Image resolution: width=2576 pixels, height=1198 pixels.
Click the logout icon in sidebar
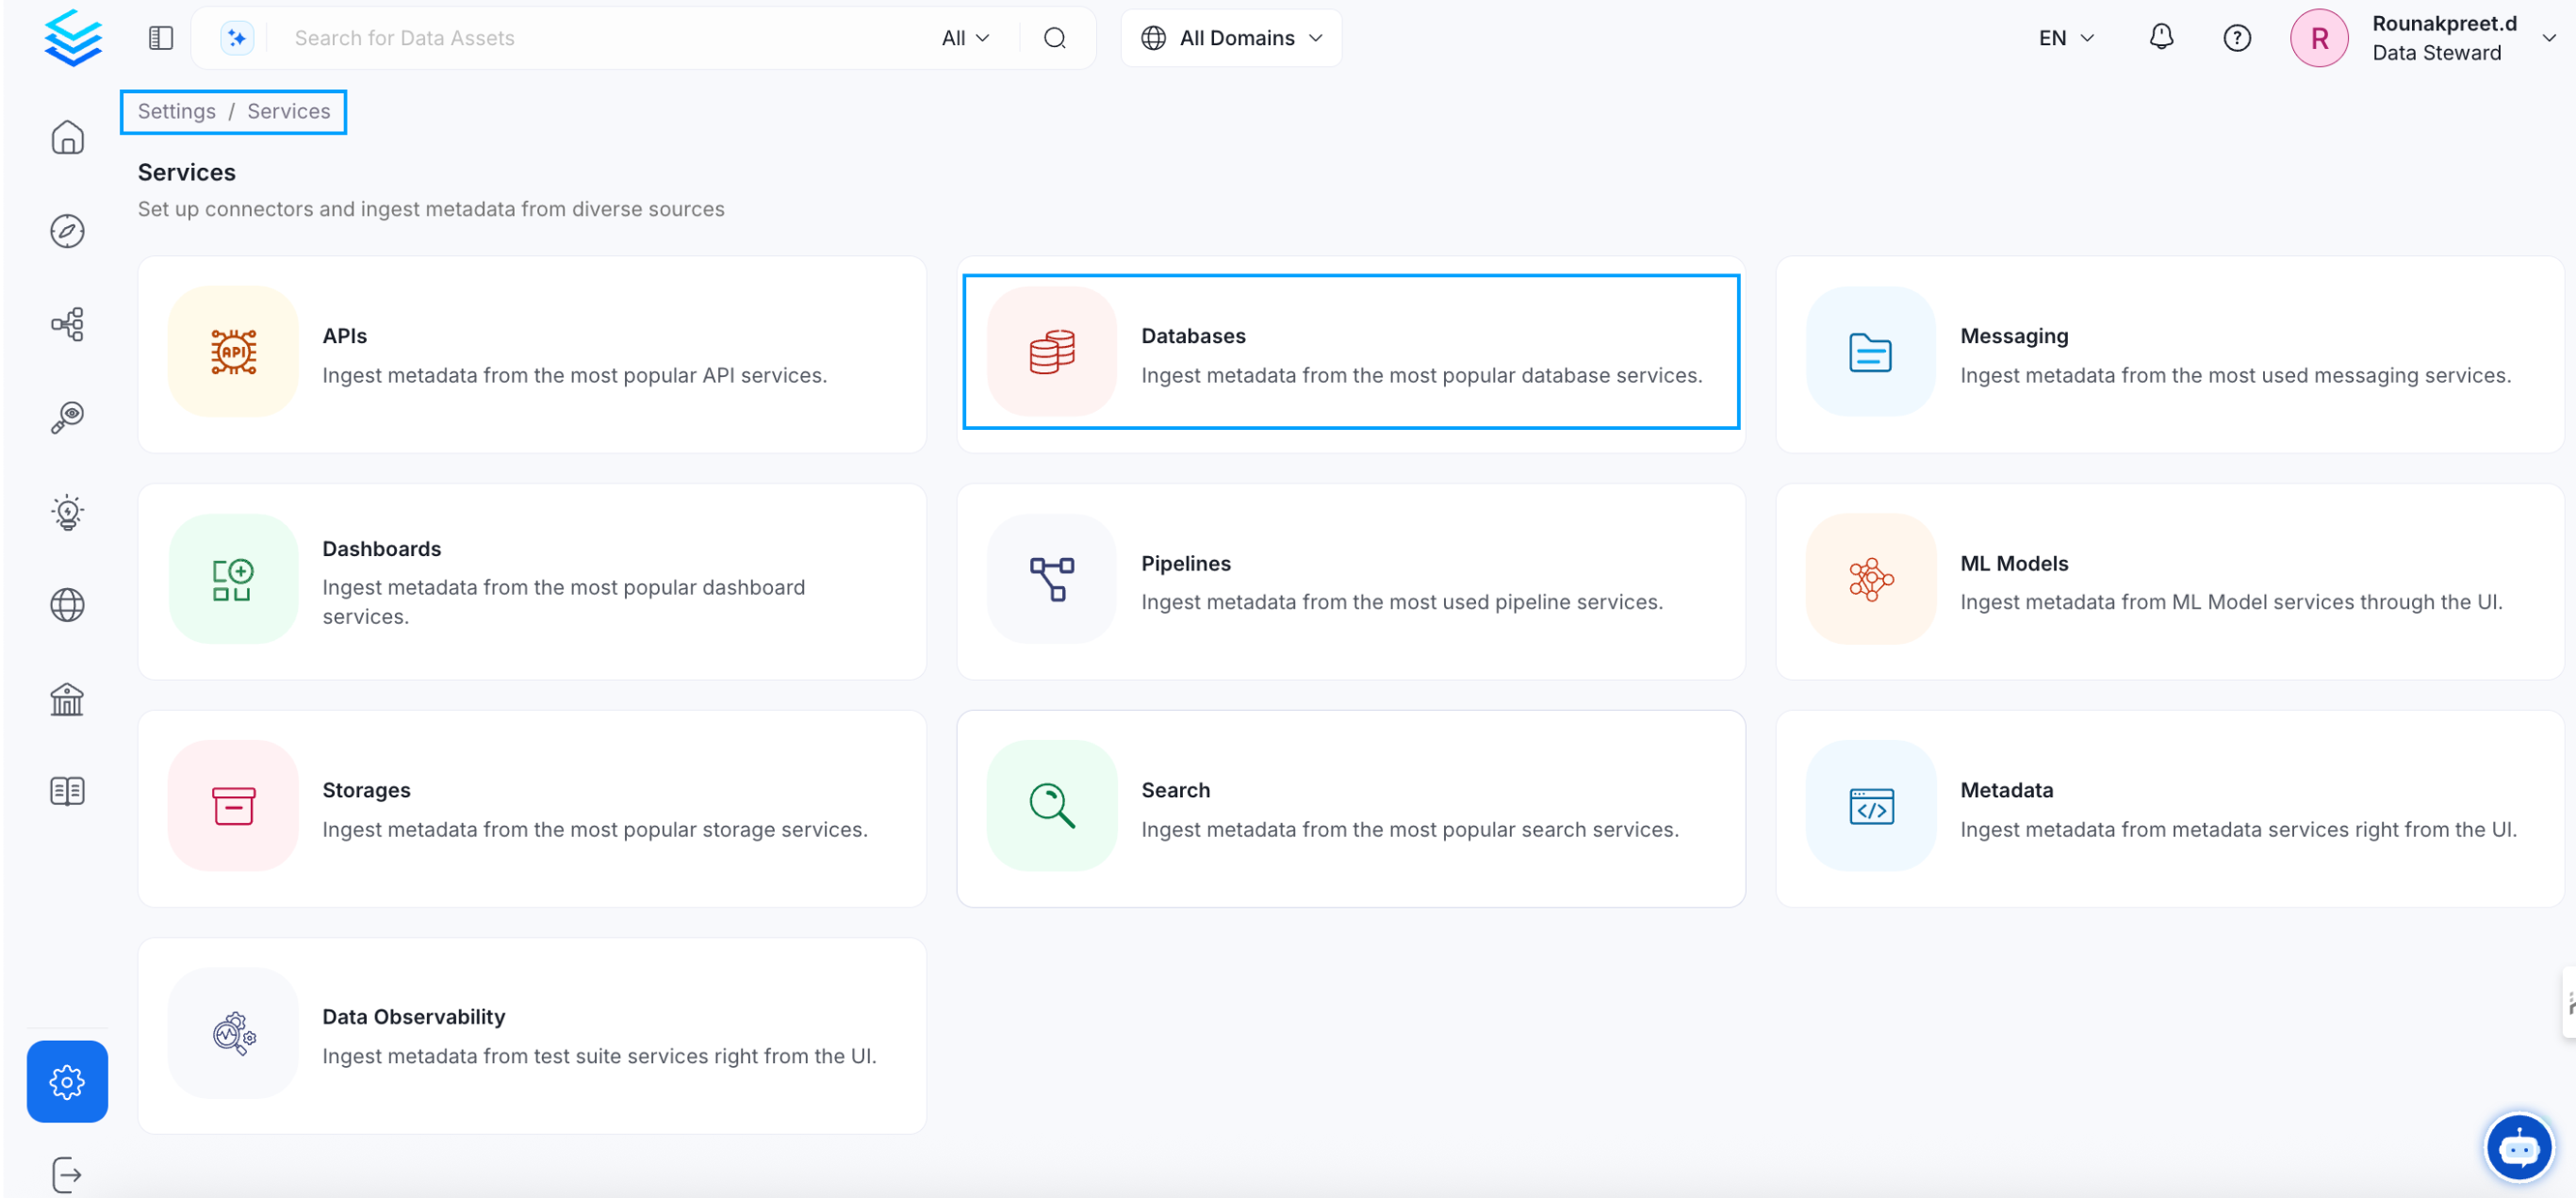(x=67, y=1174)
